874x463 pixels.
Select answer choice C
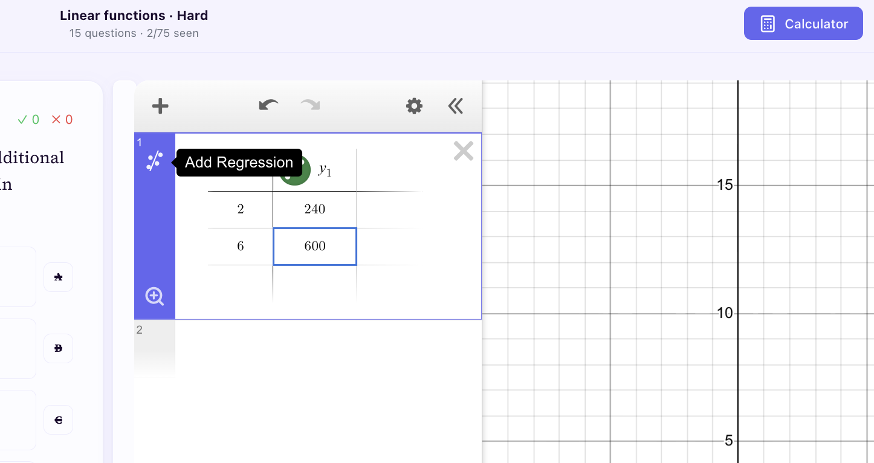(x=58, y=419)
